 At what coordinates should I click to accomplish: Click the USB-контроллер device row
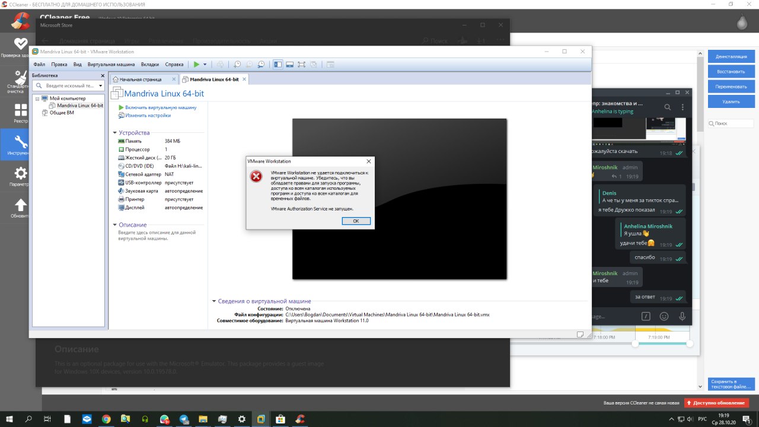point(160,183)
